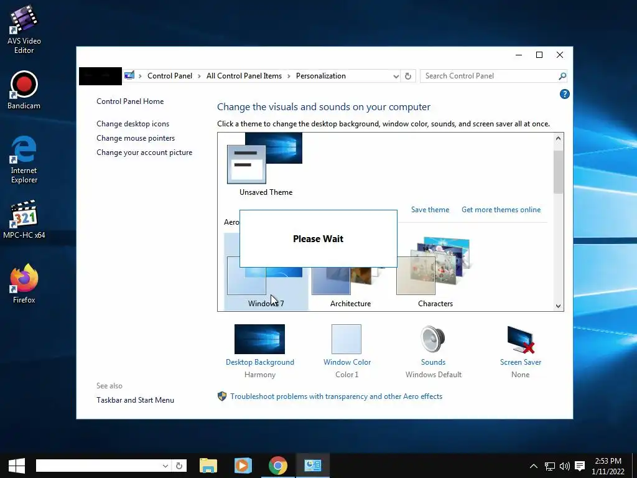
Task: Open the Sounds speaker icon
Action: point(433,340)
